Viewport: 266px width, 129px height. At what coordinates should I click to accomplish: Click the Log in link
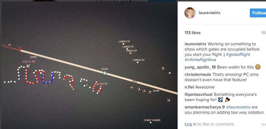coord(190,124)
